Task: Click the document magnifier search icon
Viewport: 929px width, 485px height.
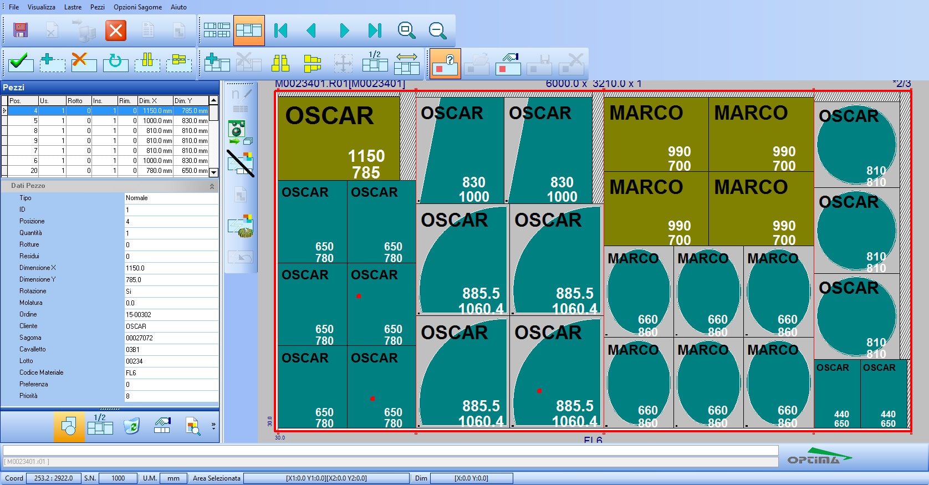Action: click(192, 426)
